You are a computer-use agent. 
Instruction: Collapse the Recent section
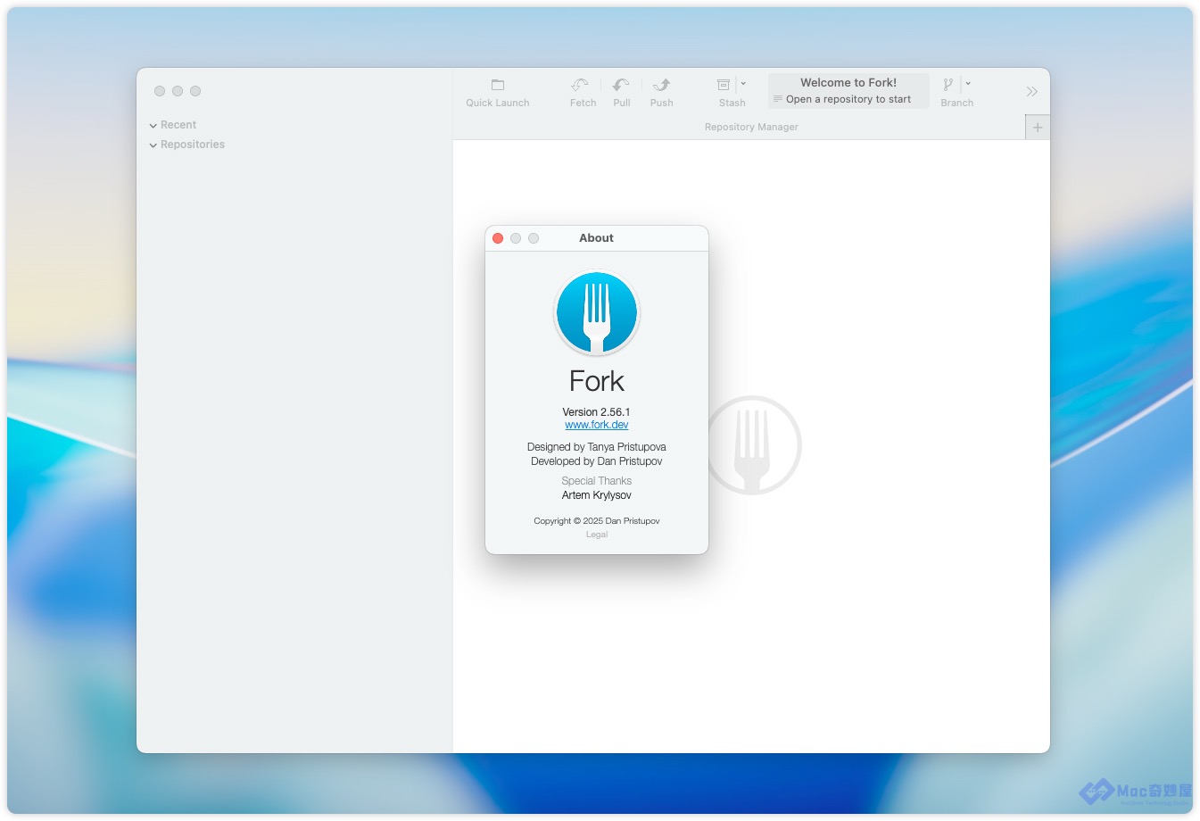pyautogui.click(x=153, y=126)
